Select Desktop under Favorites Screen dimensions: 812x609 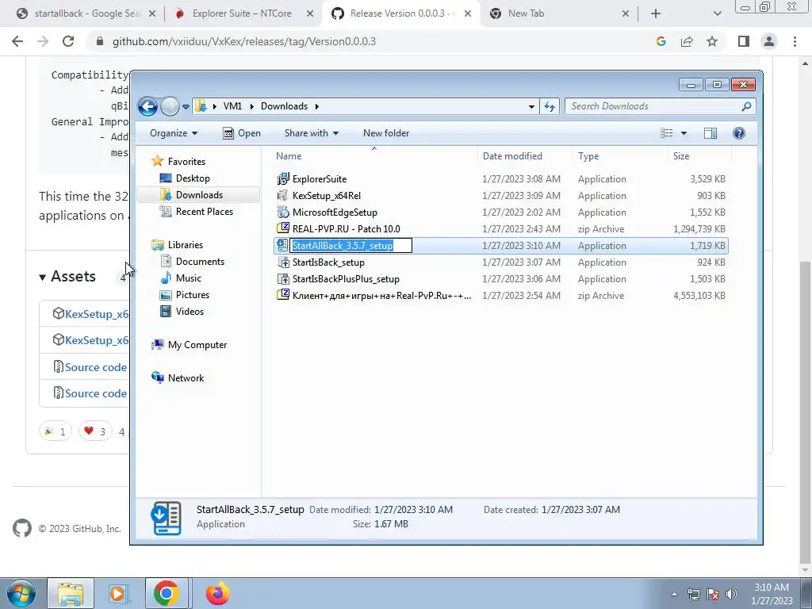tap(193, 178)
